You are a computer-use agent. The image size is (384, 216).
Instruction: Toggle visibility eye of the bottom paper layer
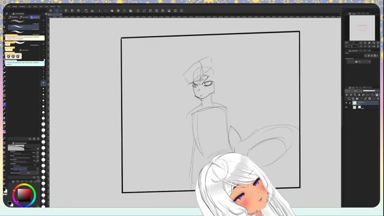347,107
